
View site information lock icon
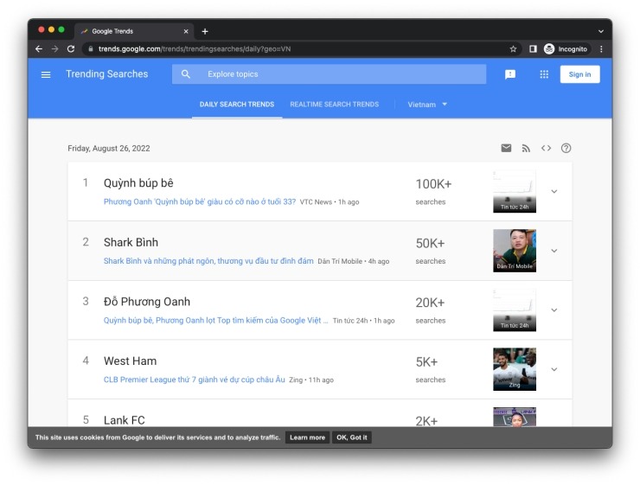pos(90,49)
